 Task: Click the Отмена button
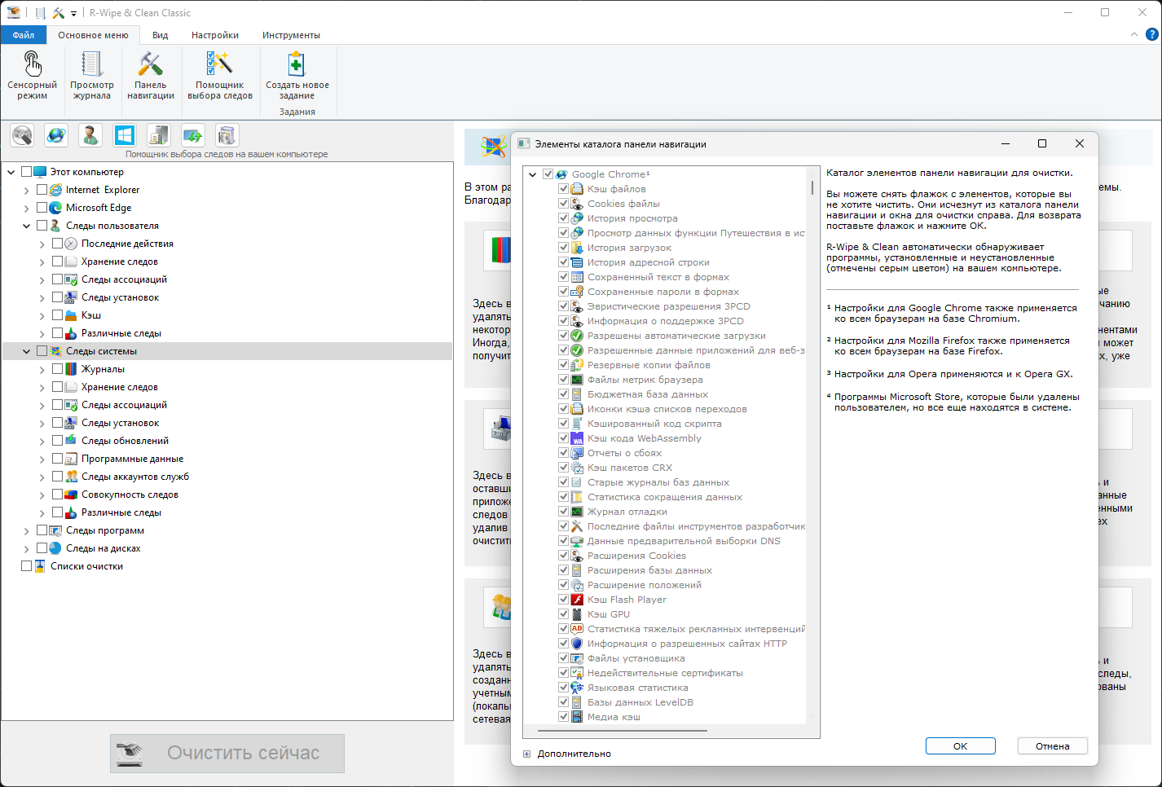pyautogui.click(x=1052, y=746)
